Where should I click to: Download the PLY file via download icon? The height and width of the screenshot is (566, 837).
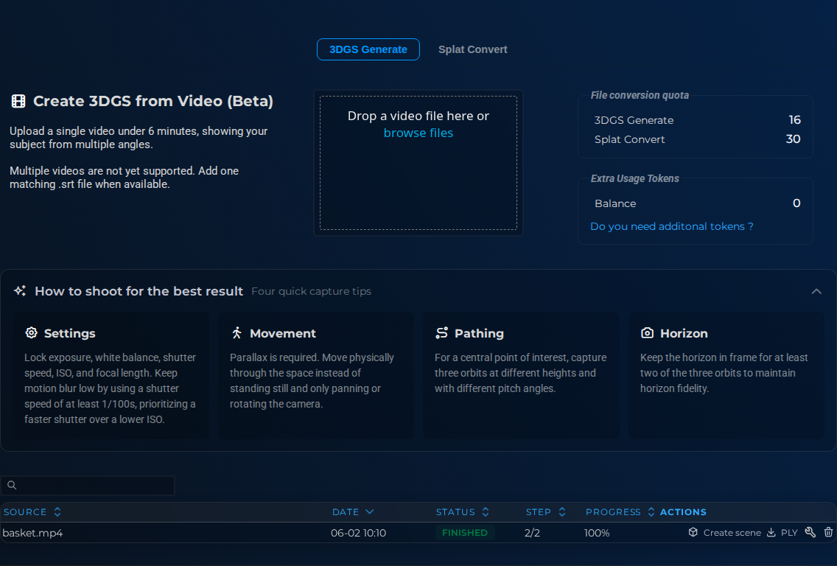[x=771, y=532]
